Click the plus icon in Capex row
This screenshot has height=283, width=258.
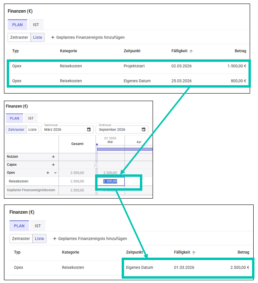click(x=53, y=164)
